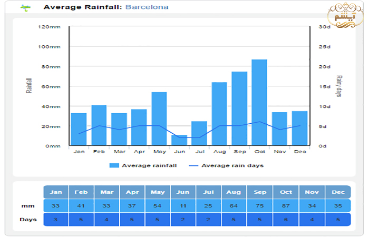Viewport: 369px width, 237px height.
Task: Click the Jan table header cell
Action: pyautogui.click(x=56, y=192)
